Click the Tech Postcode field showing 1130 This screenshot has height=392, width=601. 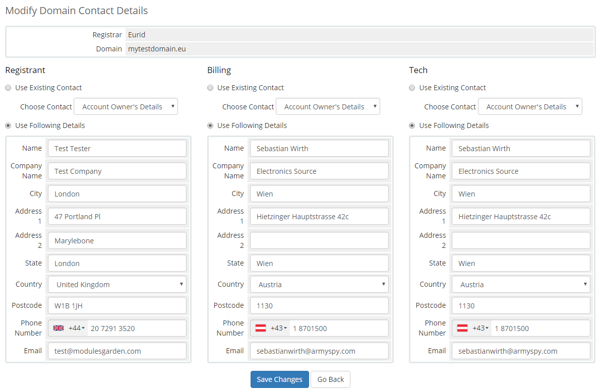pyautogui.click(x=521, y=305)
